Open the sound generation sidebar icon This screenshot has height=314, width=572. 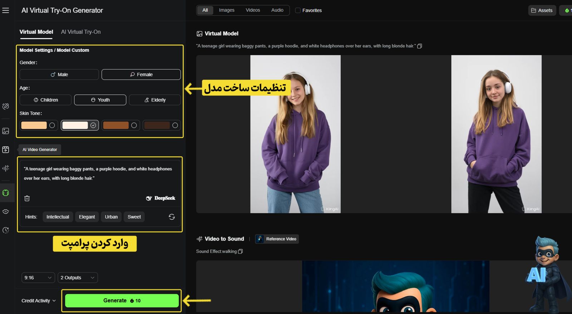click(x=6, y=168)
